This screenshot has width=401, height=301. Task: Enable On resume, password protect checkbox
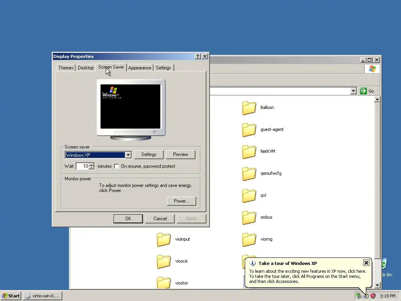(x=116, y=166)
